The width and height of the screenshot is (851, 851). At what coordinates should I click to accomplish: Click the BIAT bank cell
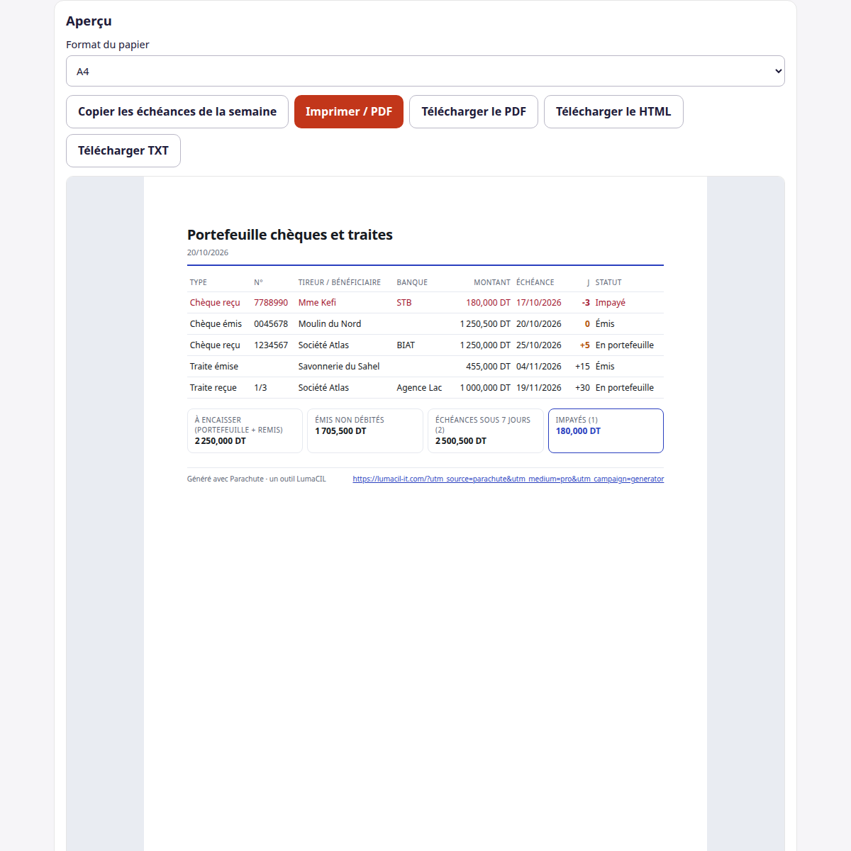[406, 345]
